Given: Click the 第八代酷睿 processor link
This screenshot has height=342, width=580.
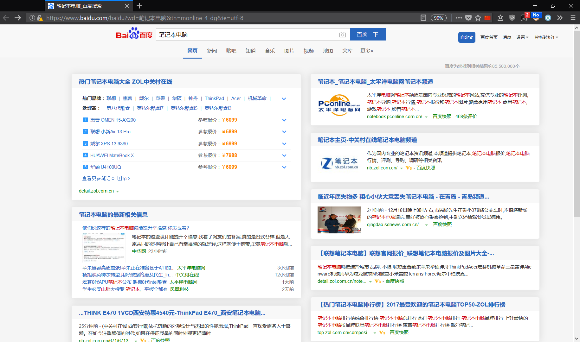Looking at the screenshot, I should (x=118, y=108).
